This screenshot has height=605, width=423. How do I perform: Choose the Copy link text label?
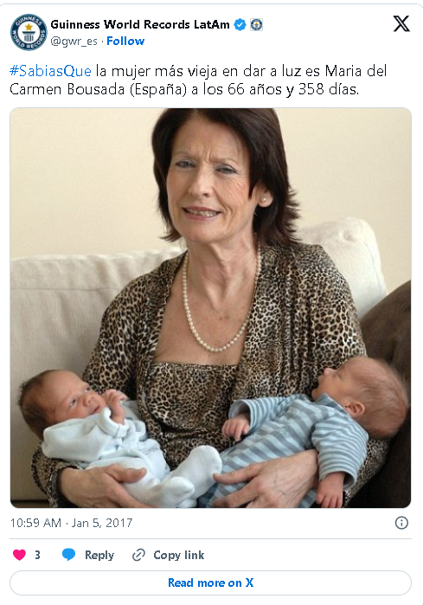coord(179,555)
